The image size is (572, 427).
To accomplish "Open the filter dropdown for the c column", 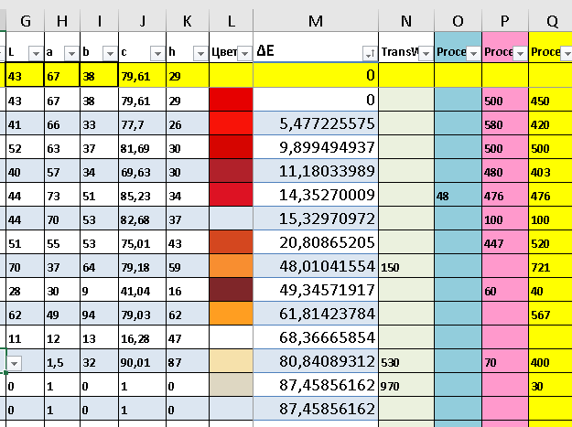I will click(157, 54).
